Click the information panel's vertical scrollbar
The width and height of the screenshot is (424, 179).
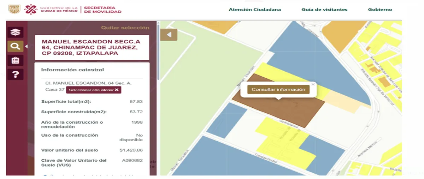[158, 53]
